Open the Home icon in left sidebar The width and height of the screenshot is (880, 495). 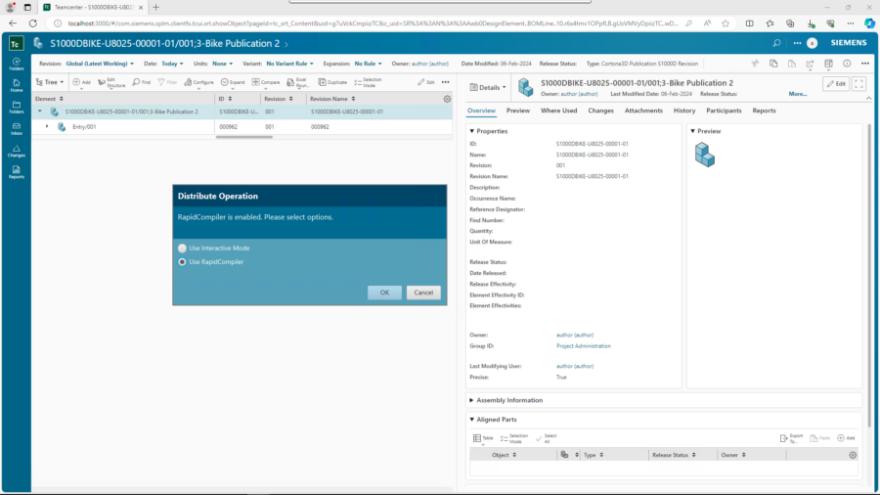click(17, 85)
